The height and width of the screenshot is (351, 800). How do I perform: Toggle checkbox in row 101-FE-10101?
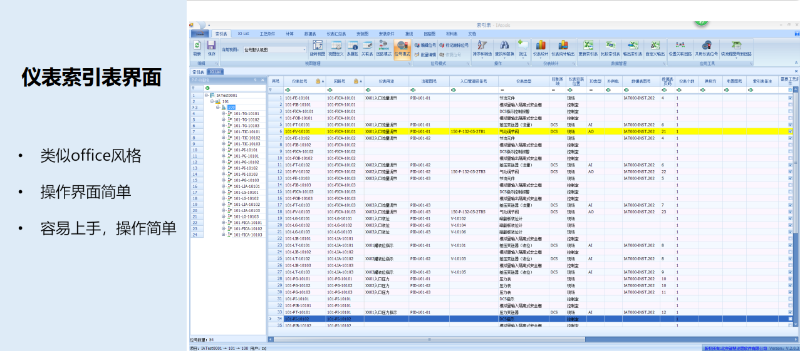pyautogui.click(x=790, y=98)
